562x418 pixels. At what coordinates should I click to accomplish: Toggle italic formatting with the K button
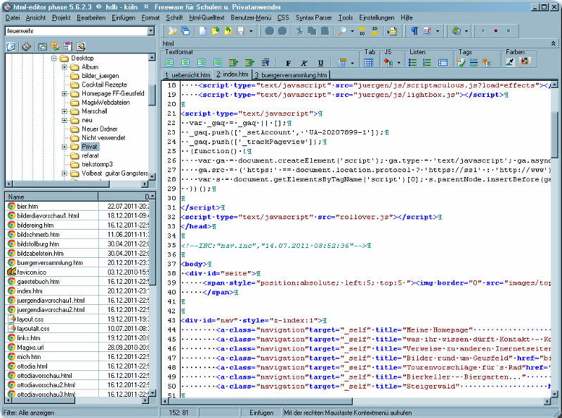coord(304,63)
